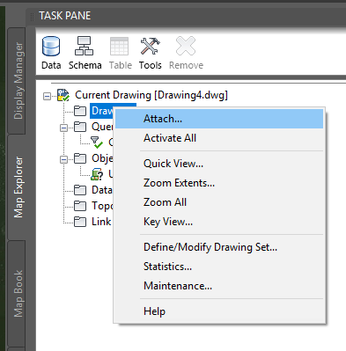Click the greyed-out Remove toolbar button
Screen dimensions: 346x351
[x=186, y=53]
